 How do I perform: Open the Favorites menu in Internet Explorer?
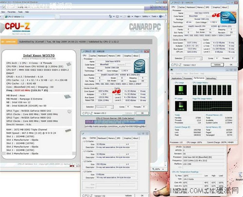pyautogui.click(x=12, y=12)
